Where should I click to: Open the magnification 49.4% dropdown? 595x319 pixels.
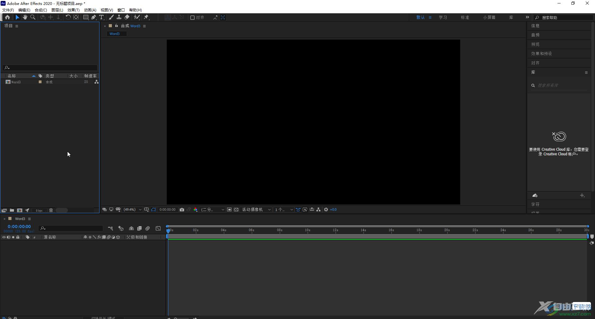click(x=133, y=210)
